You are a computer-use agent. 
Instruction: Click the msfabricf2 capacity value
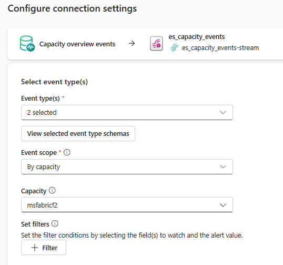click(x=42, y=205)
